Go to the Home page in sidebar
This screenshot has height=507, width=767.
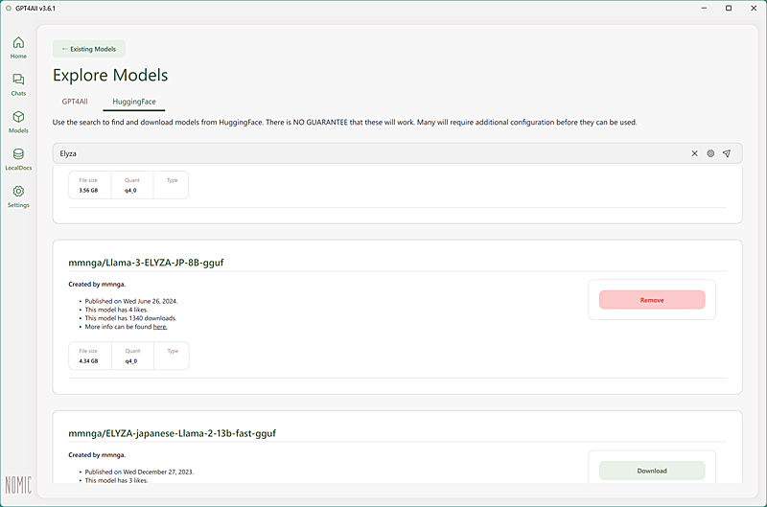[18, 46]
